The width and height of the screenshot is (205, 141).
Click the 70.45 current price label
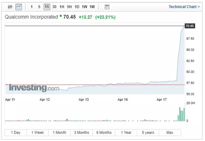tap(190, 26)
